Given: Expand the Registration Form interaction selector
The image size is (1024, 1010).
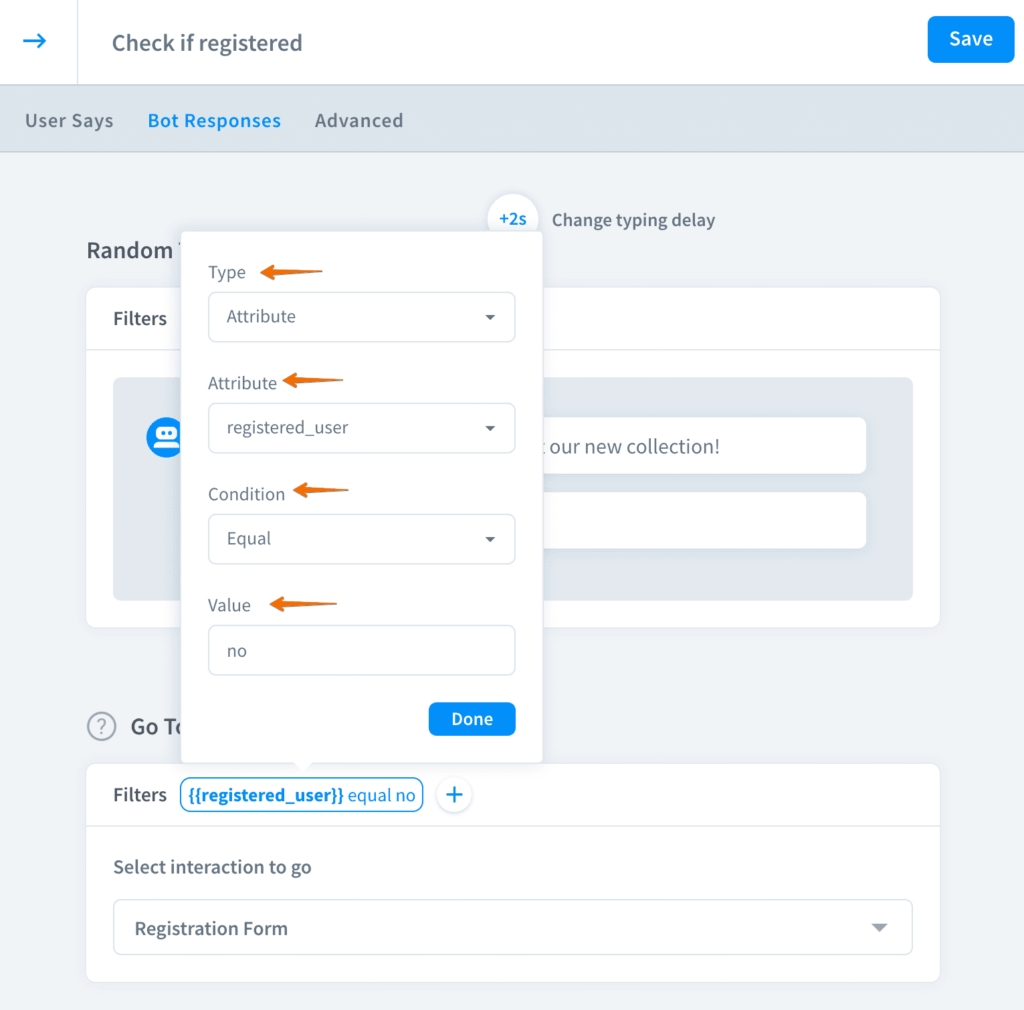Looking at the screenshot, I should (x=512, y=927).
